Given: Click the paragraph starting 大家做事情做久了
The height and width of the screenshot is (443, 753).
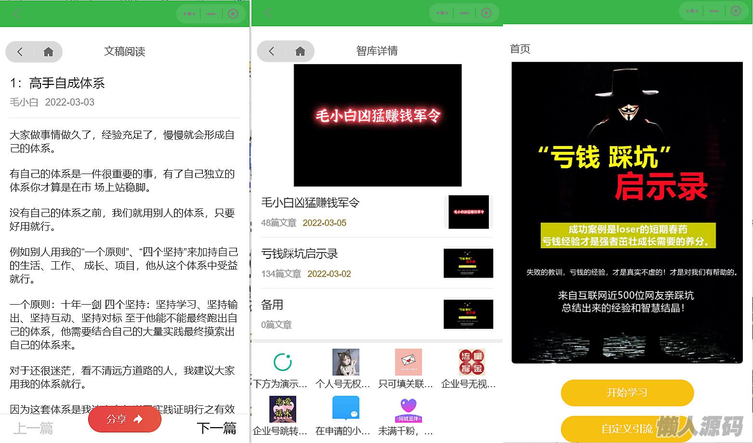Looking at the screenshot, I should pyautogui.click(x=122, y=142).
